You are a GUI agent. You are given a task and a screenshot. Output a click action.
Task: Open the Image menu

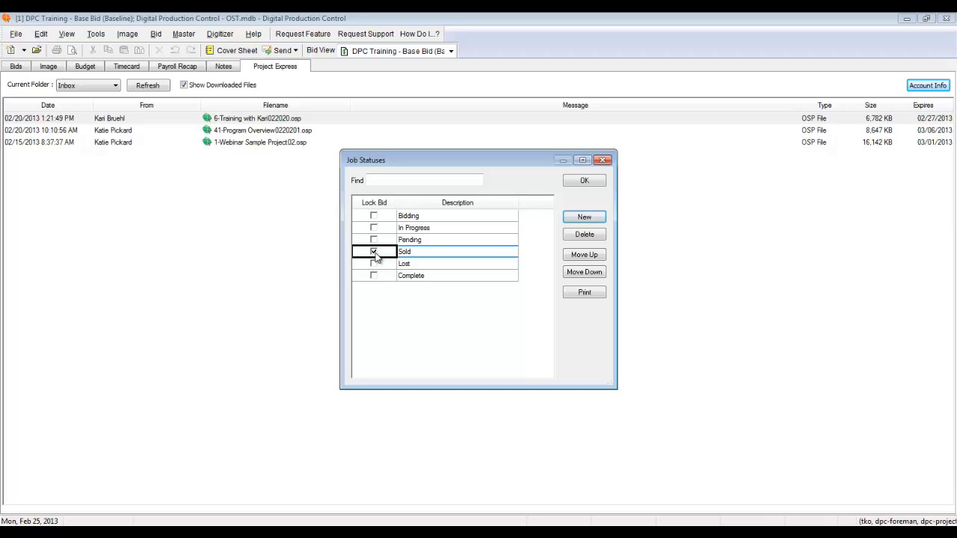[127, 34]
